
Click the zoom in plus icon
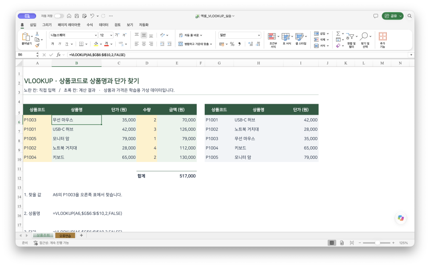click(x=393, y=243)
